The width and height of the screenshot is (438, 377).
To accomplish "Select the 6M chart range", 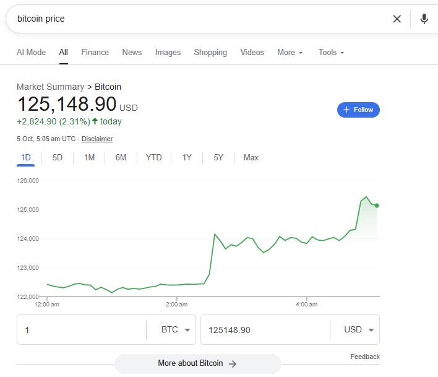I will 121,158.
